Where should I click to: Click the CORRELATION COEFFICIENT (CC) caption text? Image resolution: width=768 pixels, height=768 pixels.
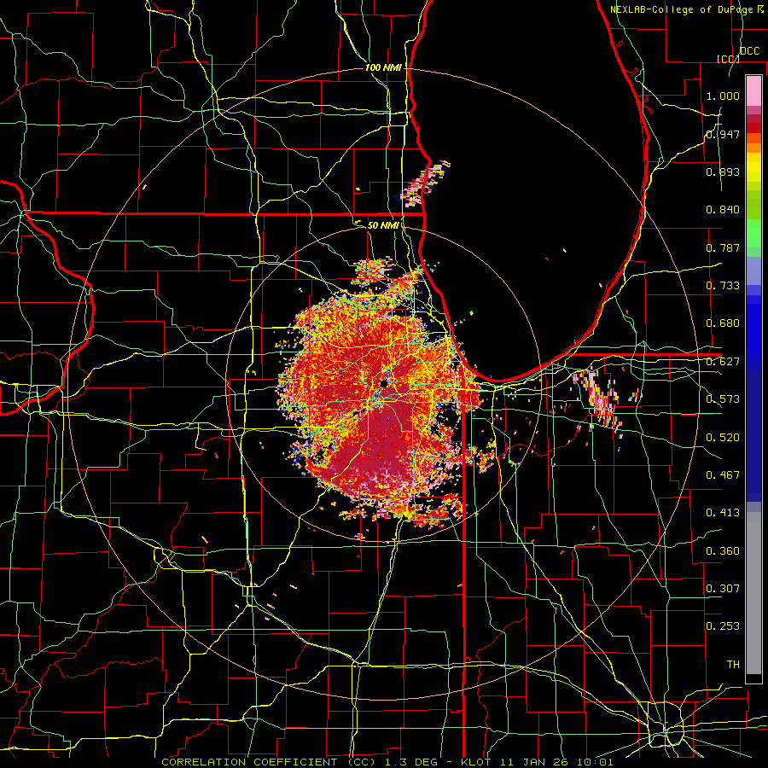click(269, 762)
